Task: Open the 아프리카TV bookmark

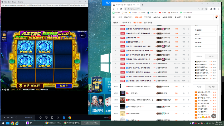Action: (x=152, y=13)
